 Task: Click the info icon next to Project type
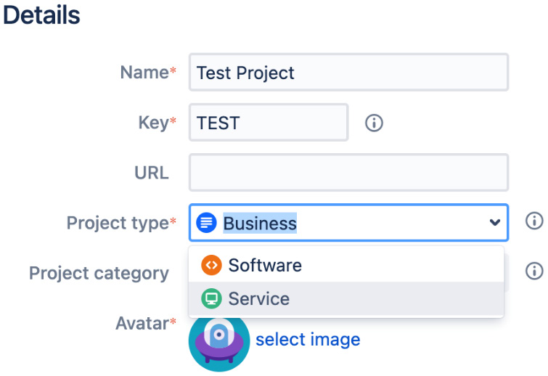[x=534, y=221]
